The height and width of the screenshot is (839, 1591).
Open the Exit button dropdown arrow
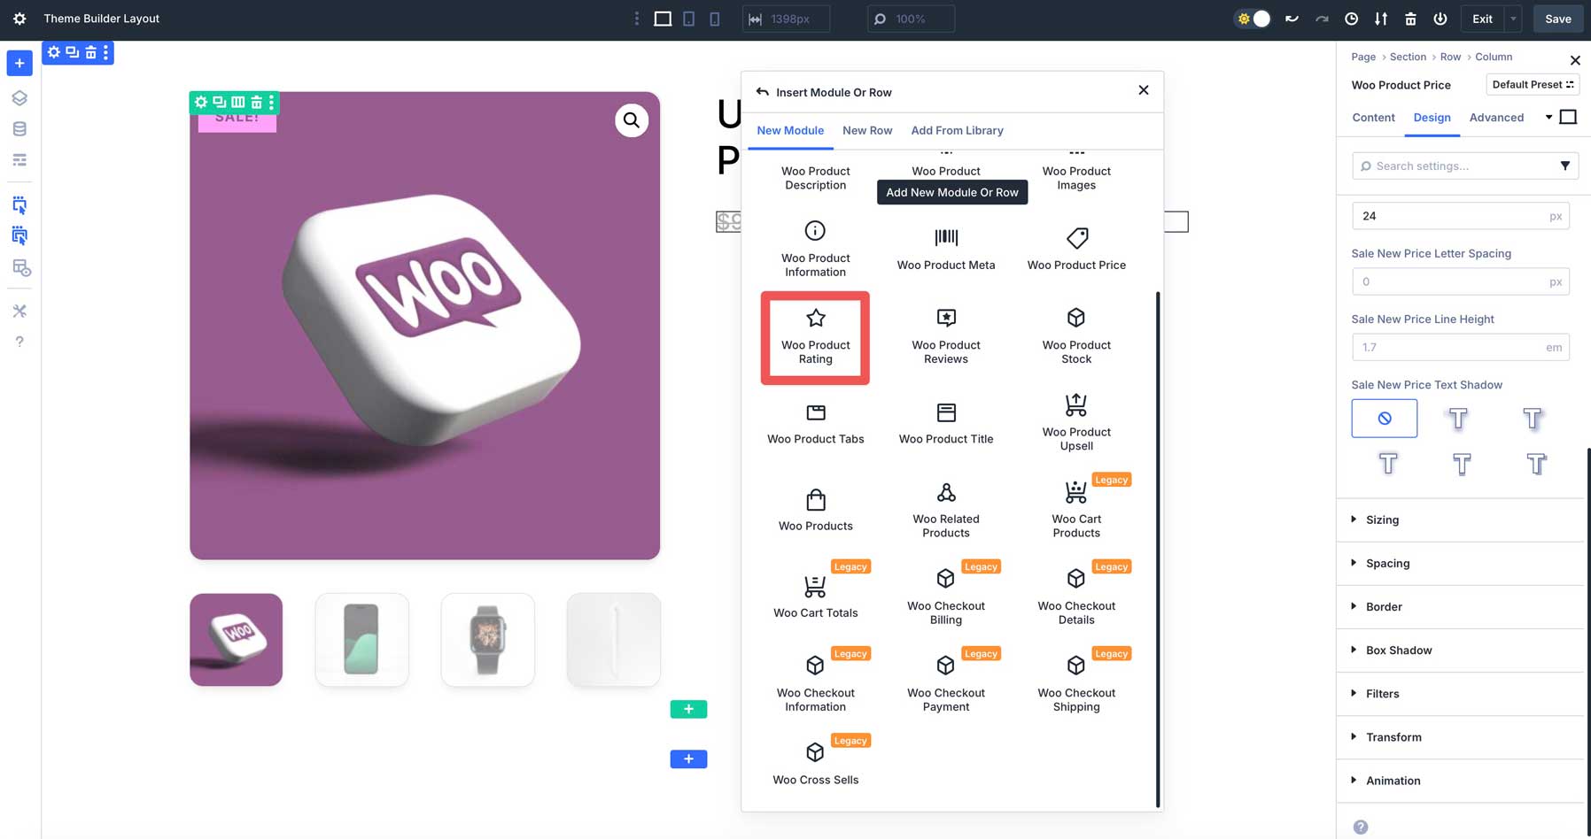point(1512,18)
